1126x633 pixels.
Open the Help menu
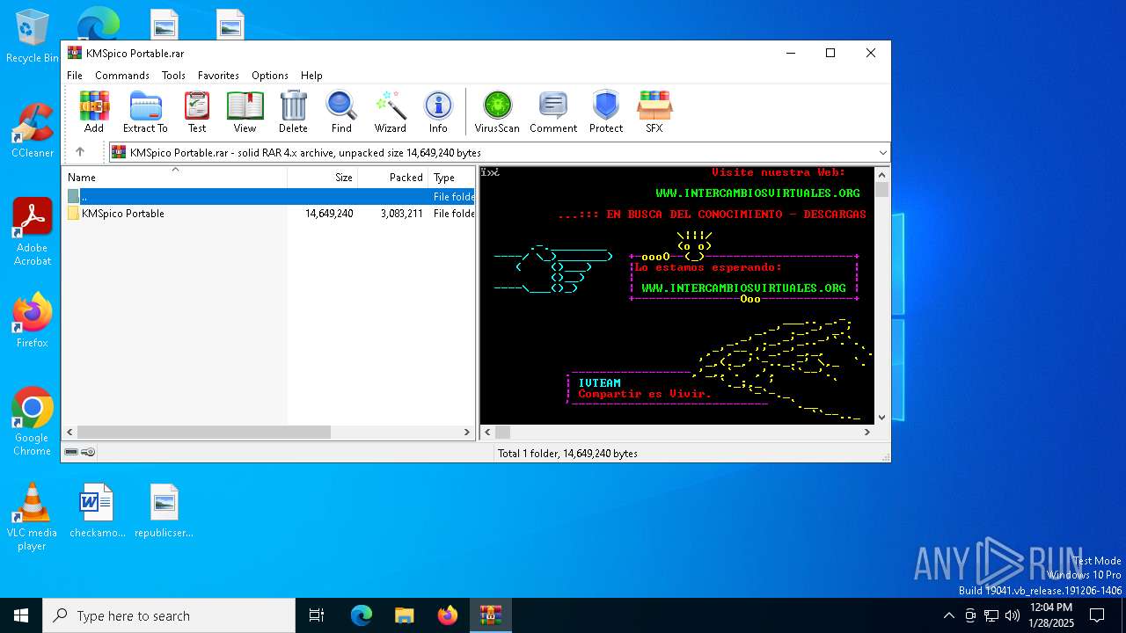pyautogui.click(x=311, y=76)
